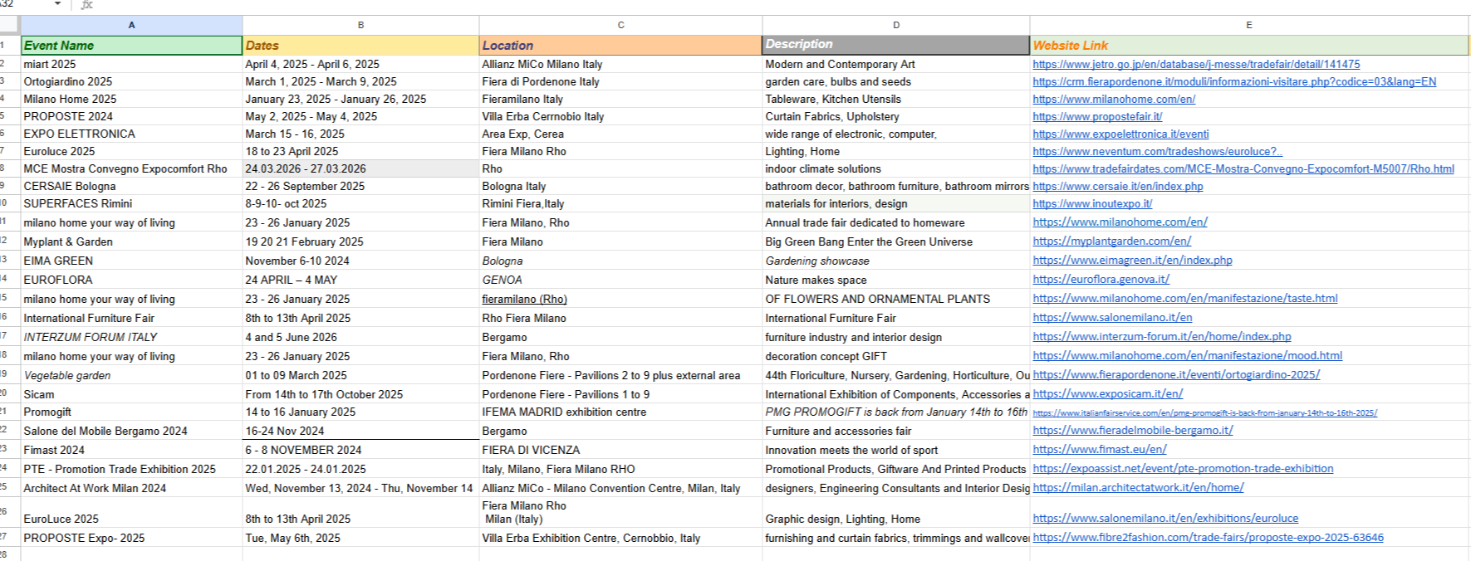Open the cersaie.it index link
The image size is (1471, 561).
coord(1117,187)
